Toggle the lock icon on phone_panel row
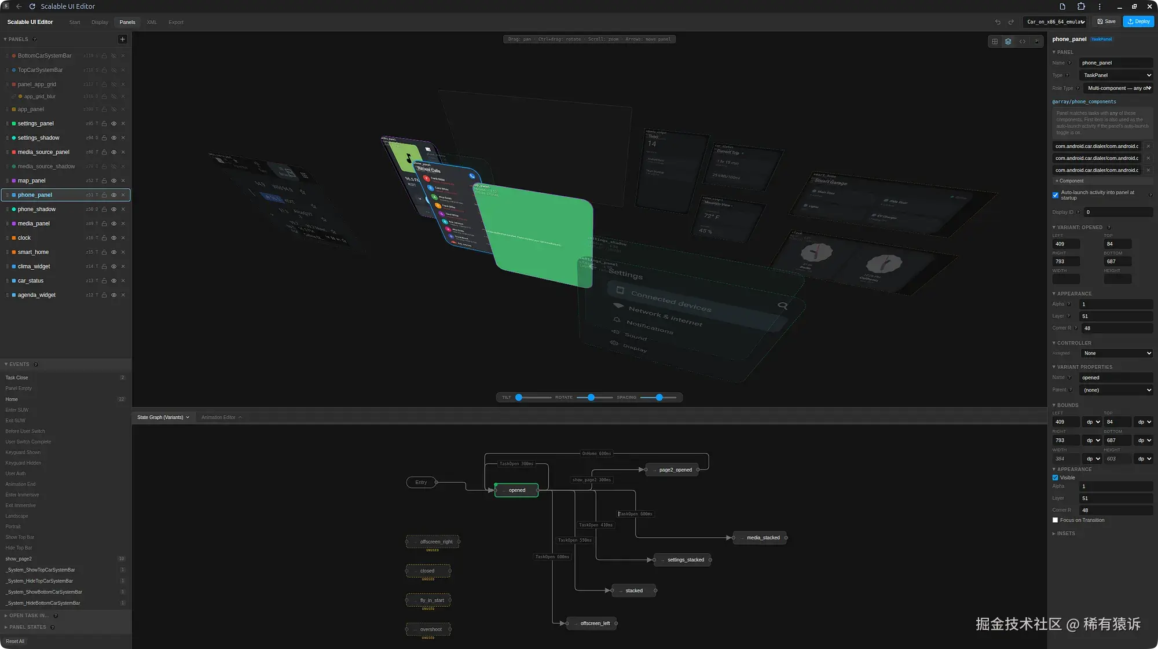This screenshot has height=649, width=1158. (x=104, y=195)
